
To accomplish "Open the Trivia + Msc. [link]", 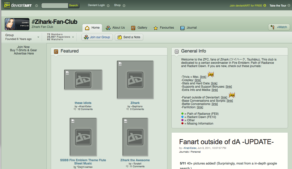I will click(x=203, y=77).
